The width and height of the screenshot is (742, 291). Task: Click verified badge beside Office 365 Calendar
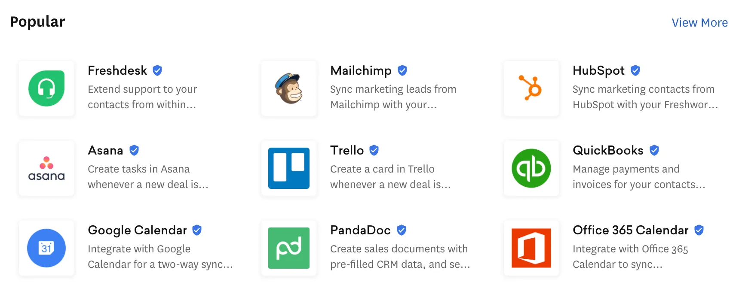click(x=699, y=230)
